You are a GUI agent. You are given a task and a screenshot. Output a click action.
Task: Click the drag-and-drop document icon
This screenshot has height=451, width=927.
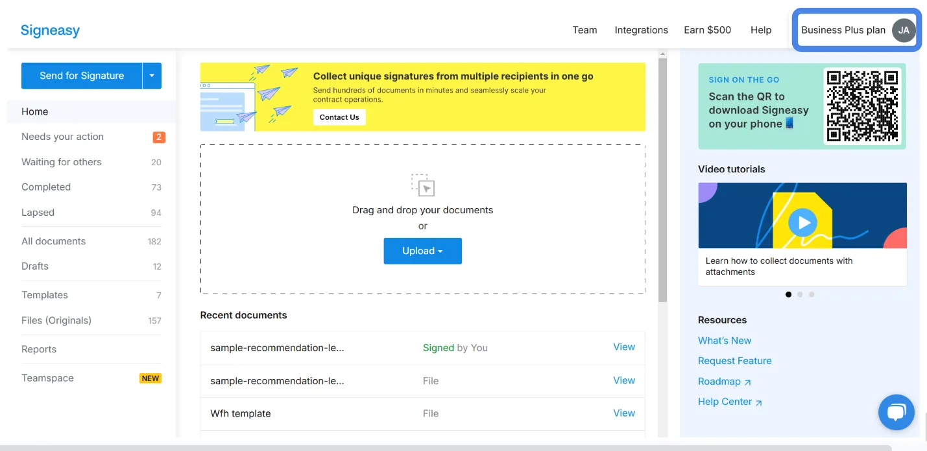[423, 185]
